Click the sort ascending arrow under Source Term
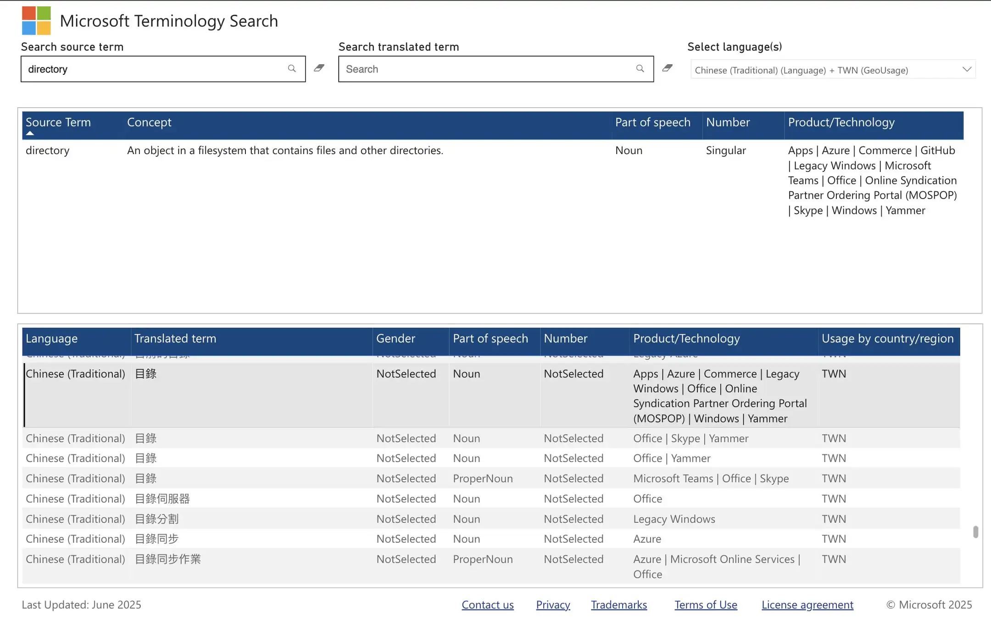The width and height of the screenshot is (991, 625). (x=30, y=133)
